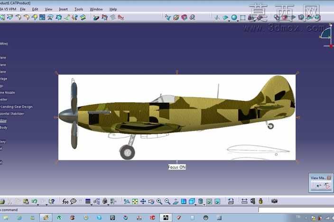Viewport: 334px width, 222px height.
Task: Open the Design Table tool
Action: [88, 201]
